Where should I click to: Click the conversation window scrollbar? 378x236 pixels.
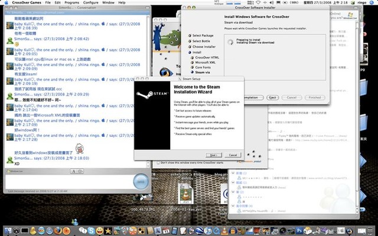tap(148, 91)
